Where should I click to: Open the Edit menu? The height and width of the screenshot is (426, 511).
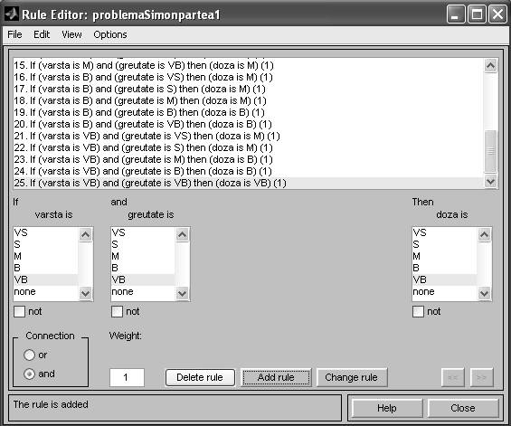click(x=42, y=34)
